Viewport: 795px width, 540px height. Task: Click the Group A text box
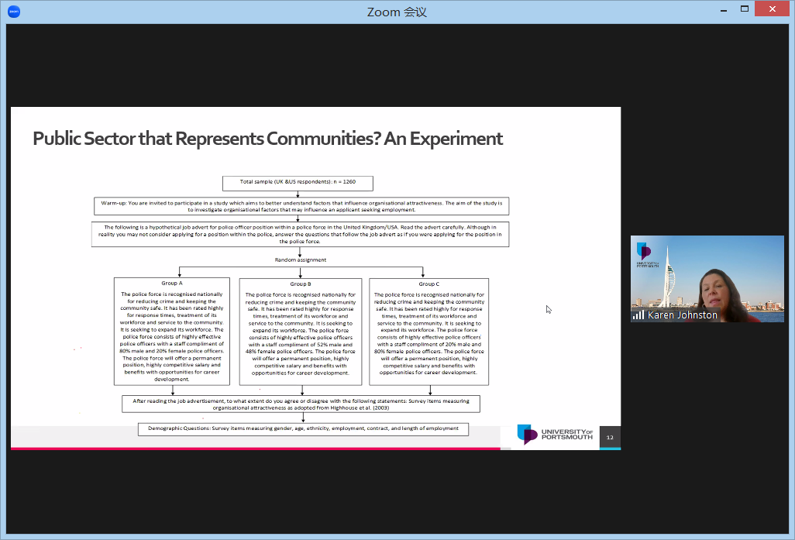click(172, 331)
